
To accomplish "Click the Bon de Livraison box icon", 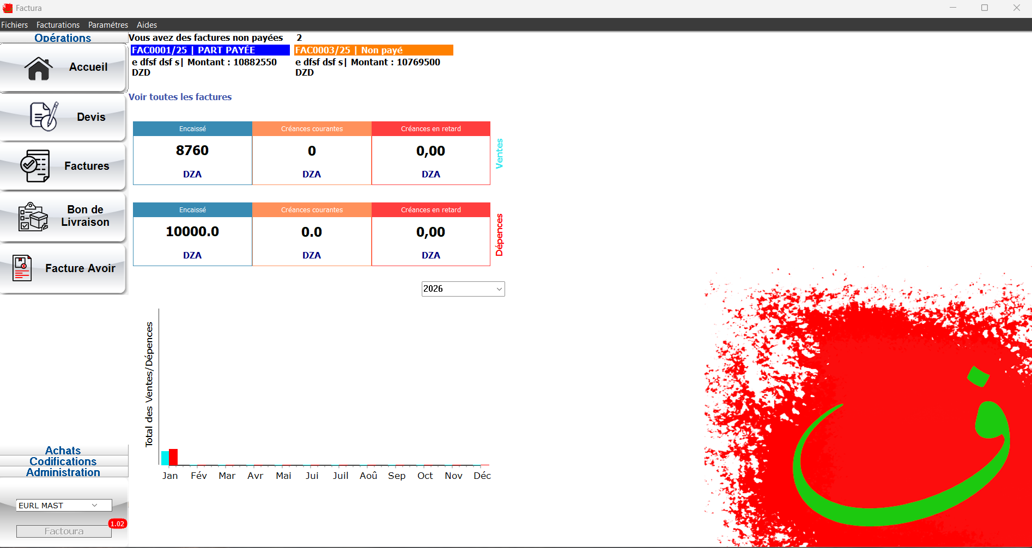I will pyautogui.click(x=33, y=217).
